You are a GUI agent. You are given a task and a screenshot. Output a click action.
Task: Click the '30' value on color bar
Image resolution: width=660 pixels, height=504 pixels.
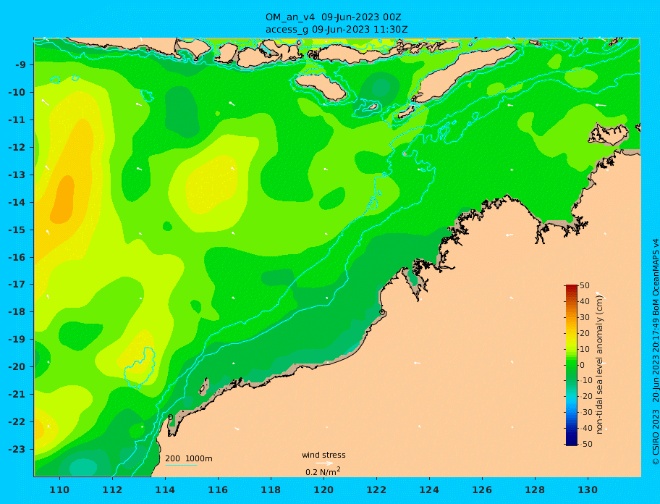585,317
